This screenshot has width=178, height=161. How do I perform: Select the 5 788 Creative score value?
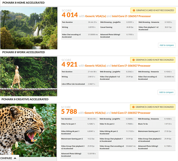(69, 112)
